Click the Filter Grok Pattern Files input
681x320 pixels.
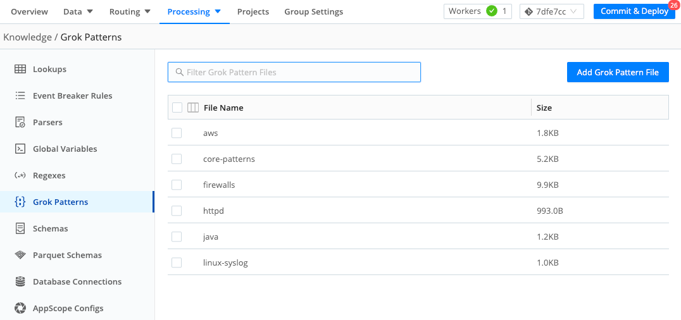tap(294, 72)
